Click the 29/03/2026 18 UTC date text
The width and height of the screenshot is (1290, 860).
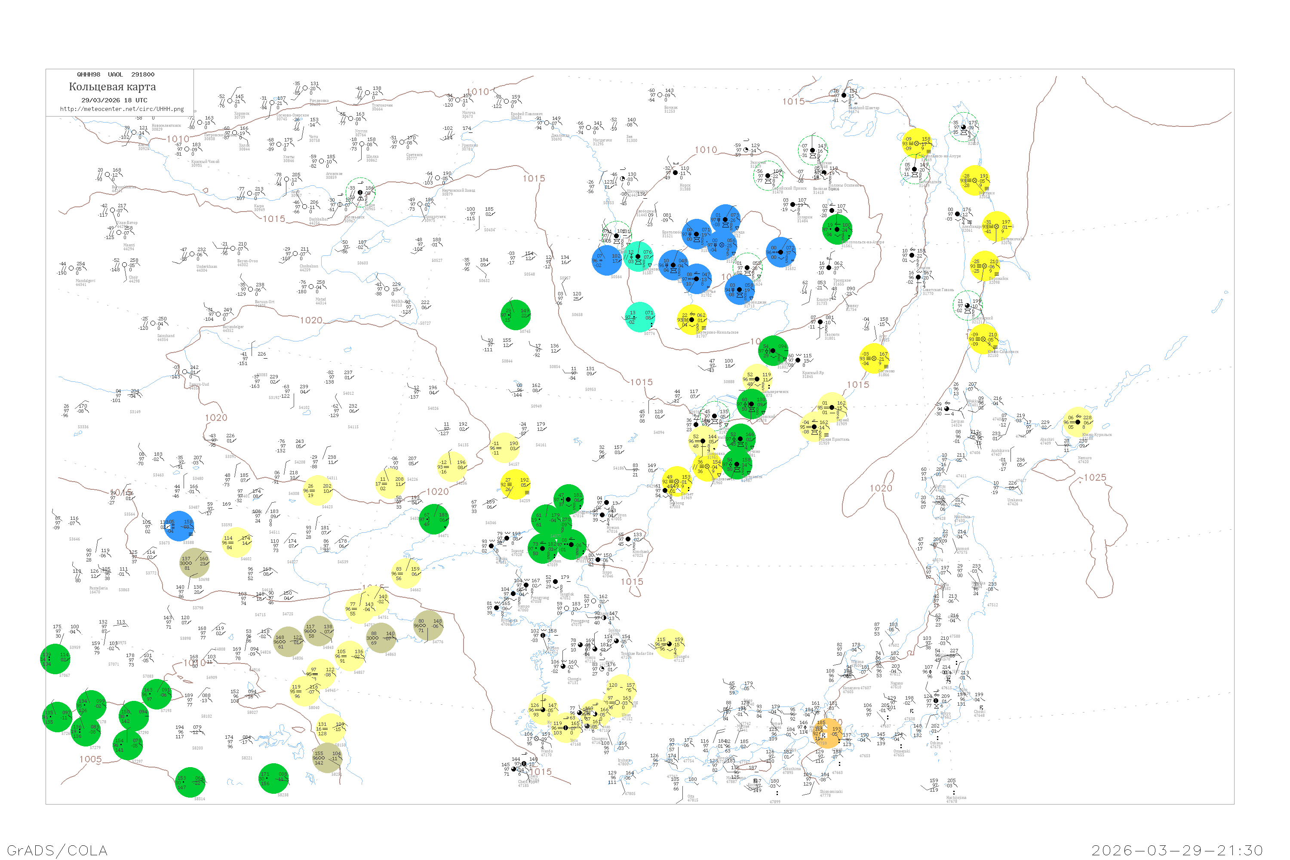pyautogui.click(x=114, y=100)
